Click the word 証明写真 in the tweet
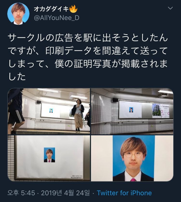Image resolution: width=181 pixels, height=202 pixels. (x=92, y=64)
